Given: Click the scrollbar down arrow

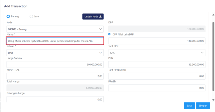Looking at the screenshot, I should point(213,100).
